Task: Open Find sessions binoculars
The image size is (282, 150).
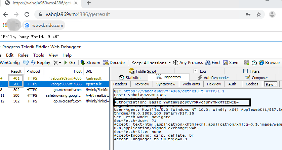Action: (x=212, y=63)
